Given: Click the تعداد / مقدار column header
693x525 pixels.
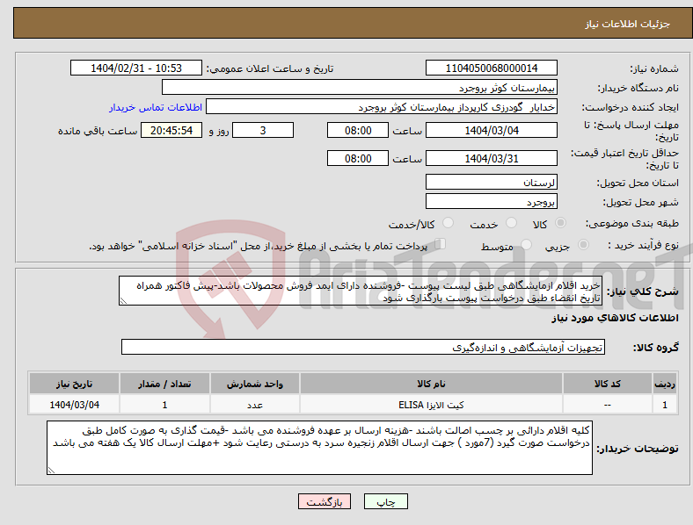Looking at the screenshot, I should 164,384.
